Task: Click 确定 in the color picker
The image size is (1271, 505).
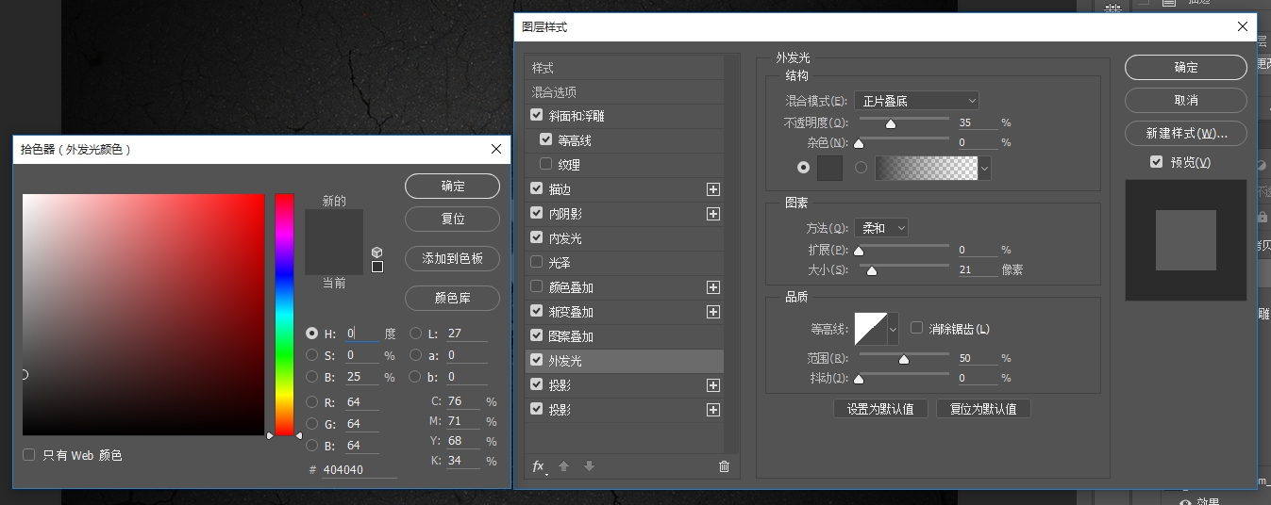Action: [x=453, y=186]
